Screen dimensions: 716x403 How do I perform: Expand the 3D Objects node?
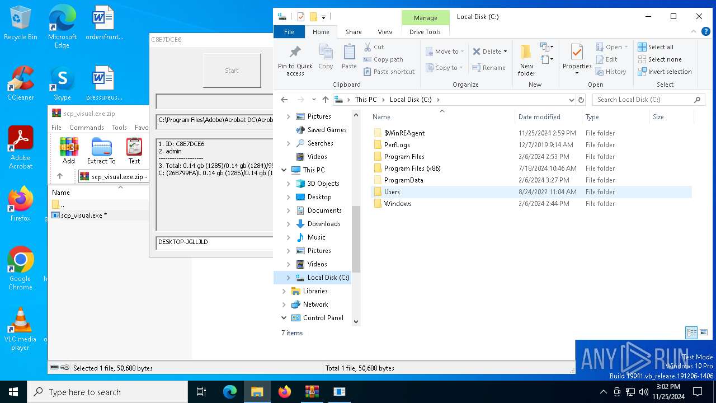coord(289,184)
